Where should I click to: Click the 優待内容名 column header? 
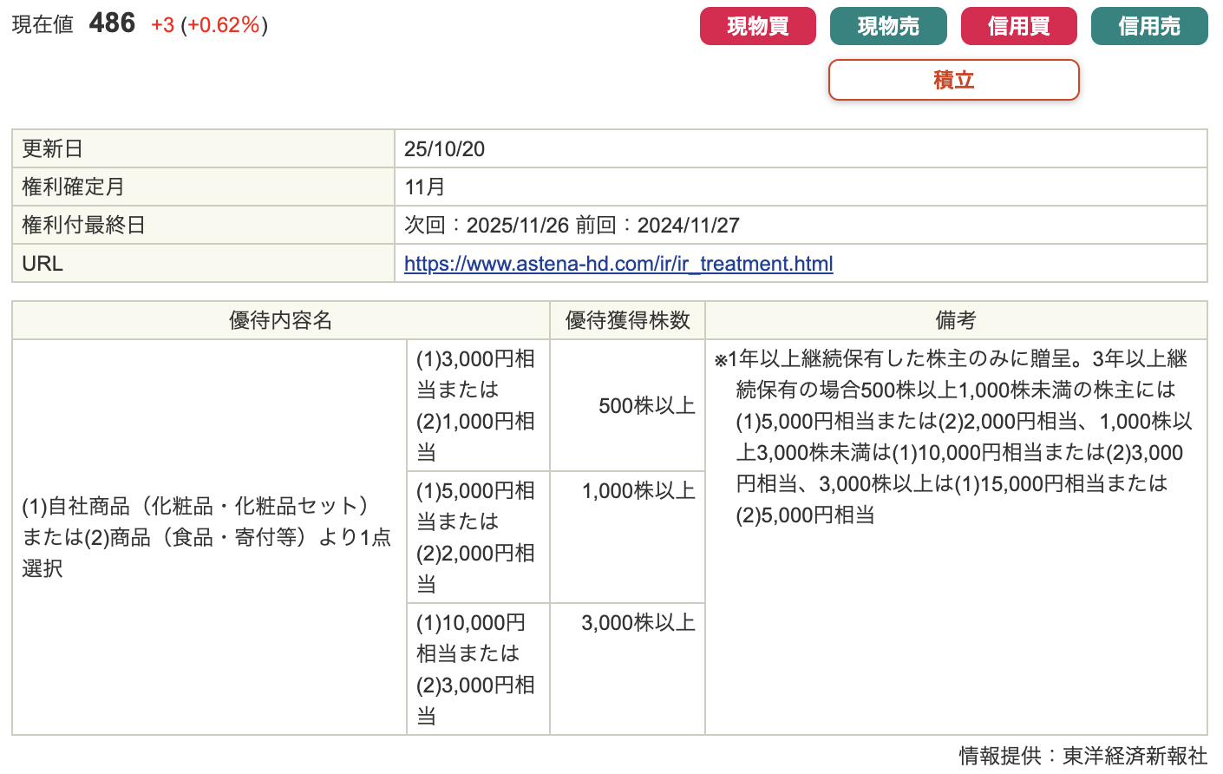coord(280,321)
